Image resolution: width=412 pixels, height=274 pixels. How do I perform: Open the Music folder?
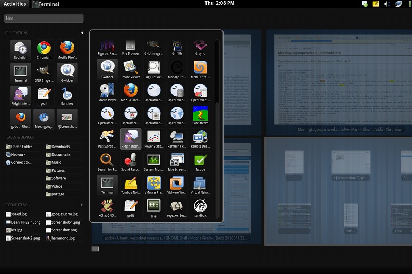pos(54,162)
